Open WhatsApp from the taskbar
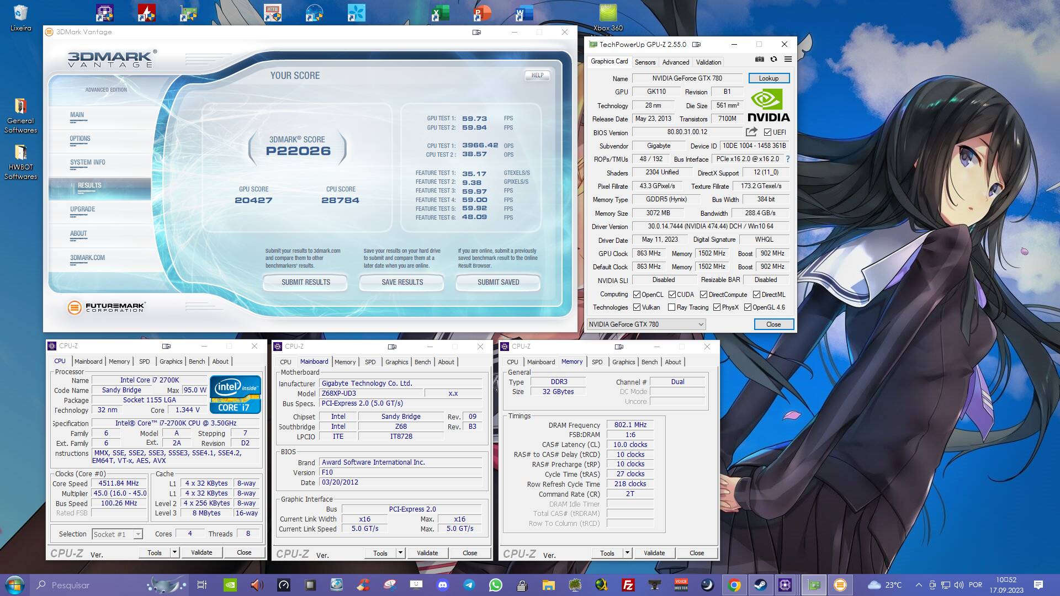This screenshot has height=596, width=1060. [x=496, y=585]
